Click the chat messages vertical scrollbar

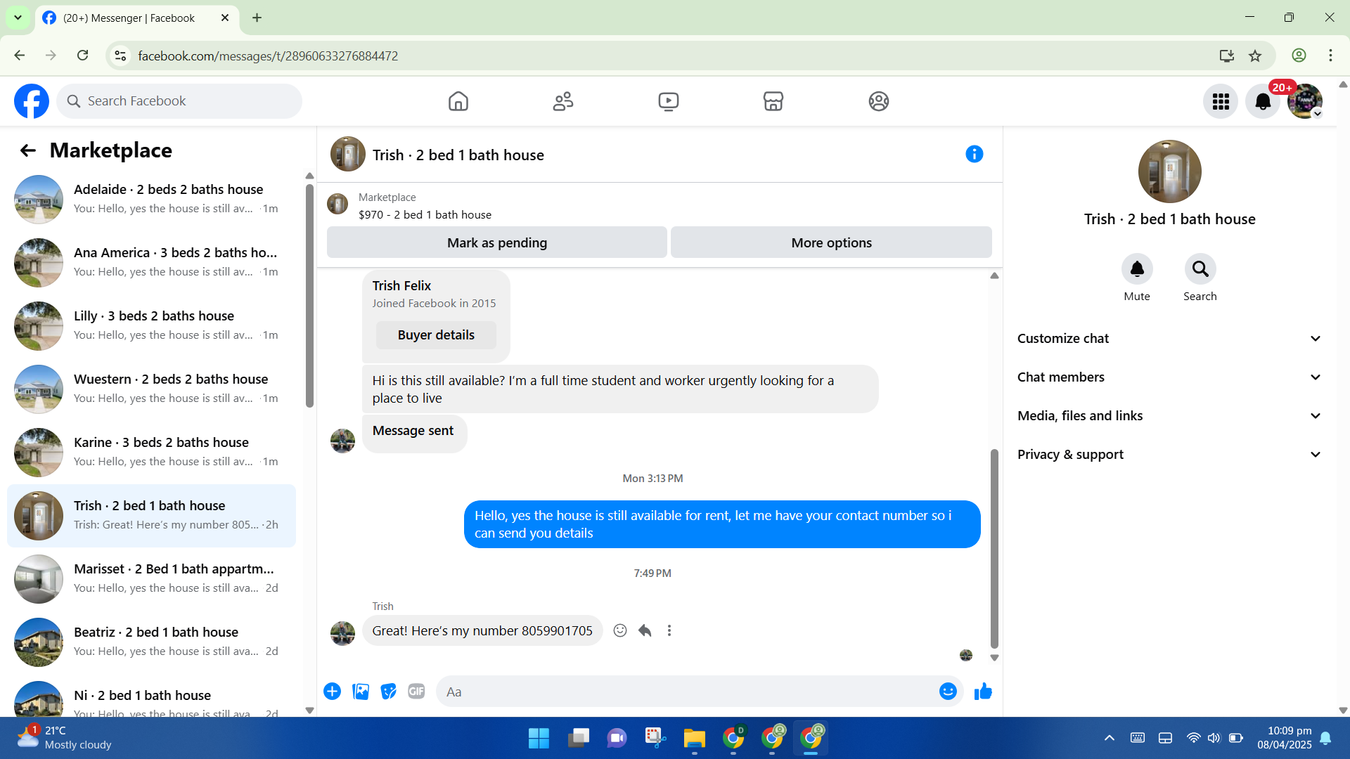pyautogui.click(x=994, y=548)
